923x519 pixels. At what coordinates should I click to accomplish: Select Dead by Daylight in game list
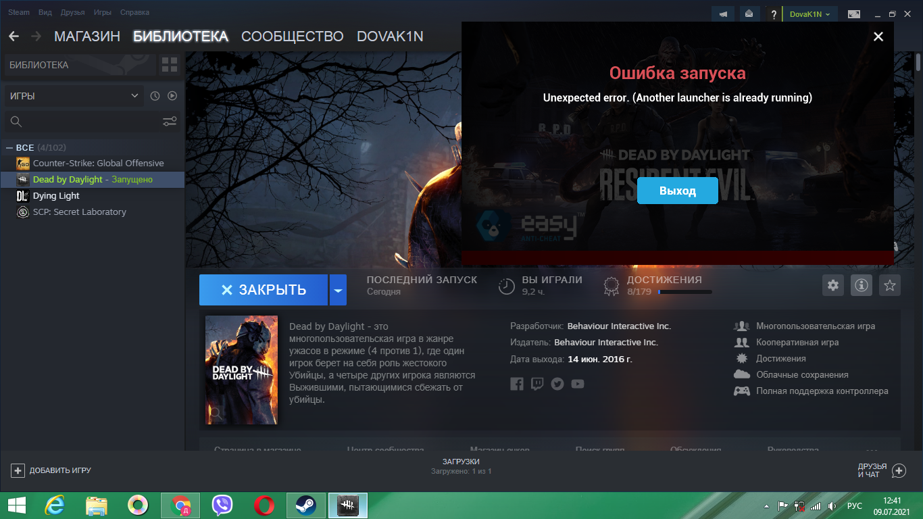coord(92,179)
